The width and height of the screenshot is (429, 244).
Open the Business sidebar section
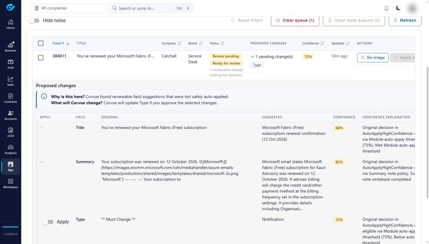click(10, 47)
